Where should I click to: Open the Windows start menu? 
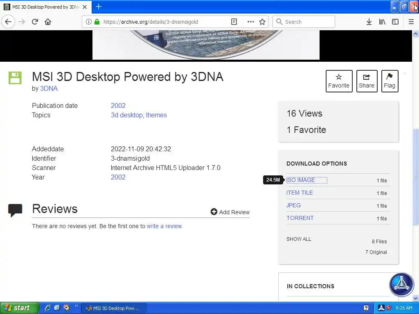coord(19,308)
